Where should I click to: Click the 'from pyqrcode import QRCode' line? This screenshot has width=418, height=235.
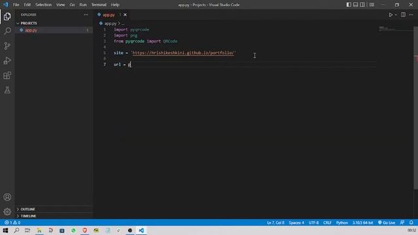coord(146,41)
